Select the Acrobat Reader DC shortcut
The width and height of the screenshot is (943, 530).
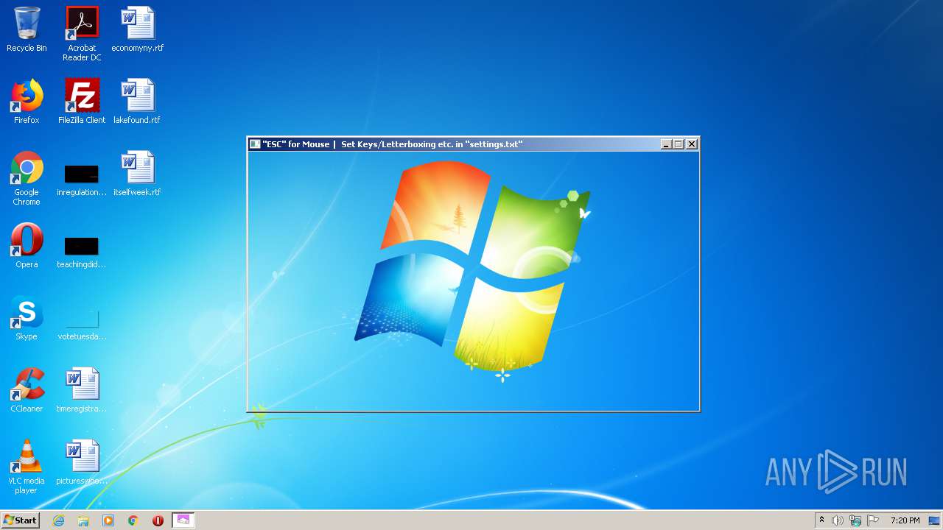pyautogui.click(x=82, y=35)
